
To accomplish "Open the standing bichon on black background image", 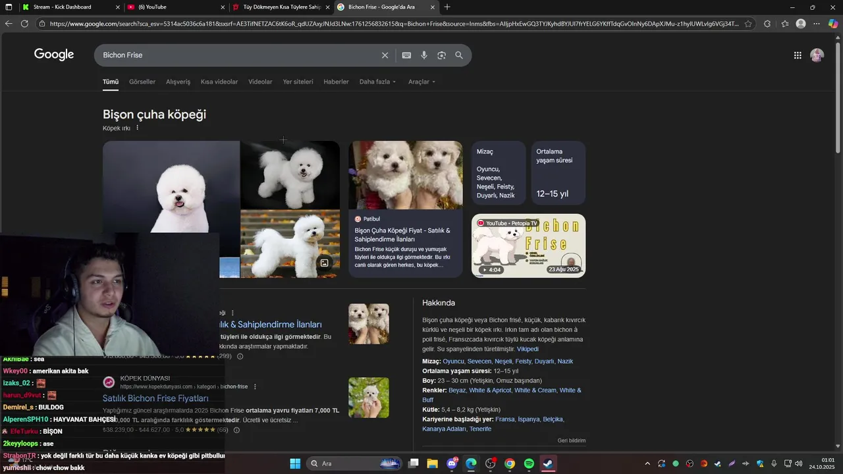I will pyautogui.click(x=290, y=174).
